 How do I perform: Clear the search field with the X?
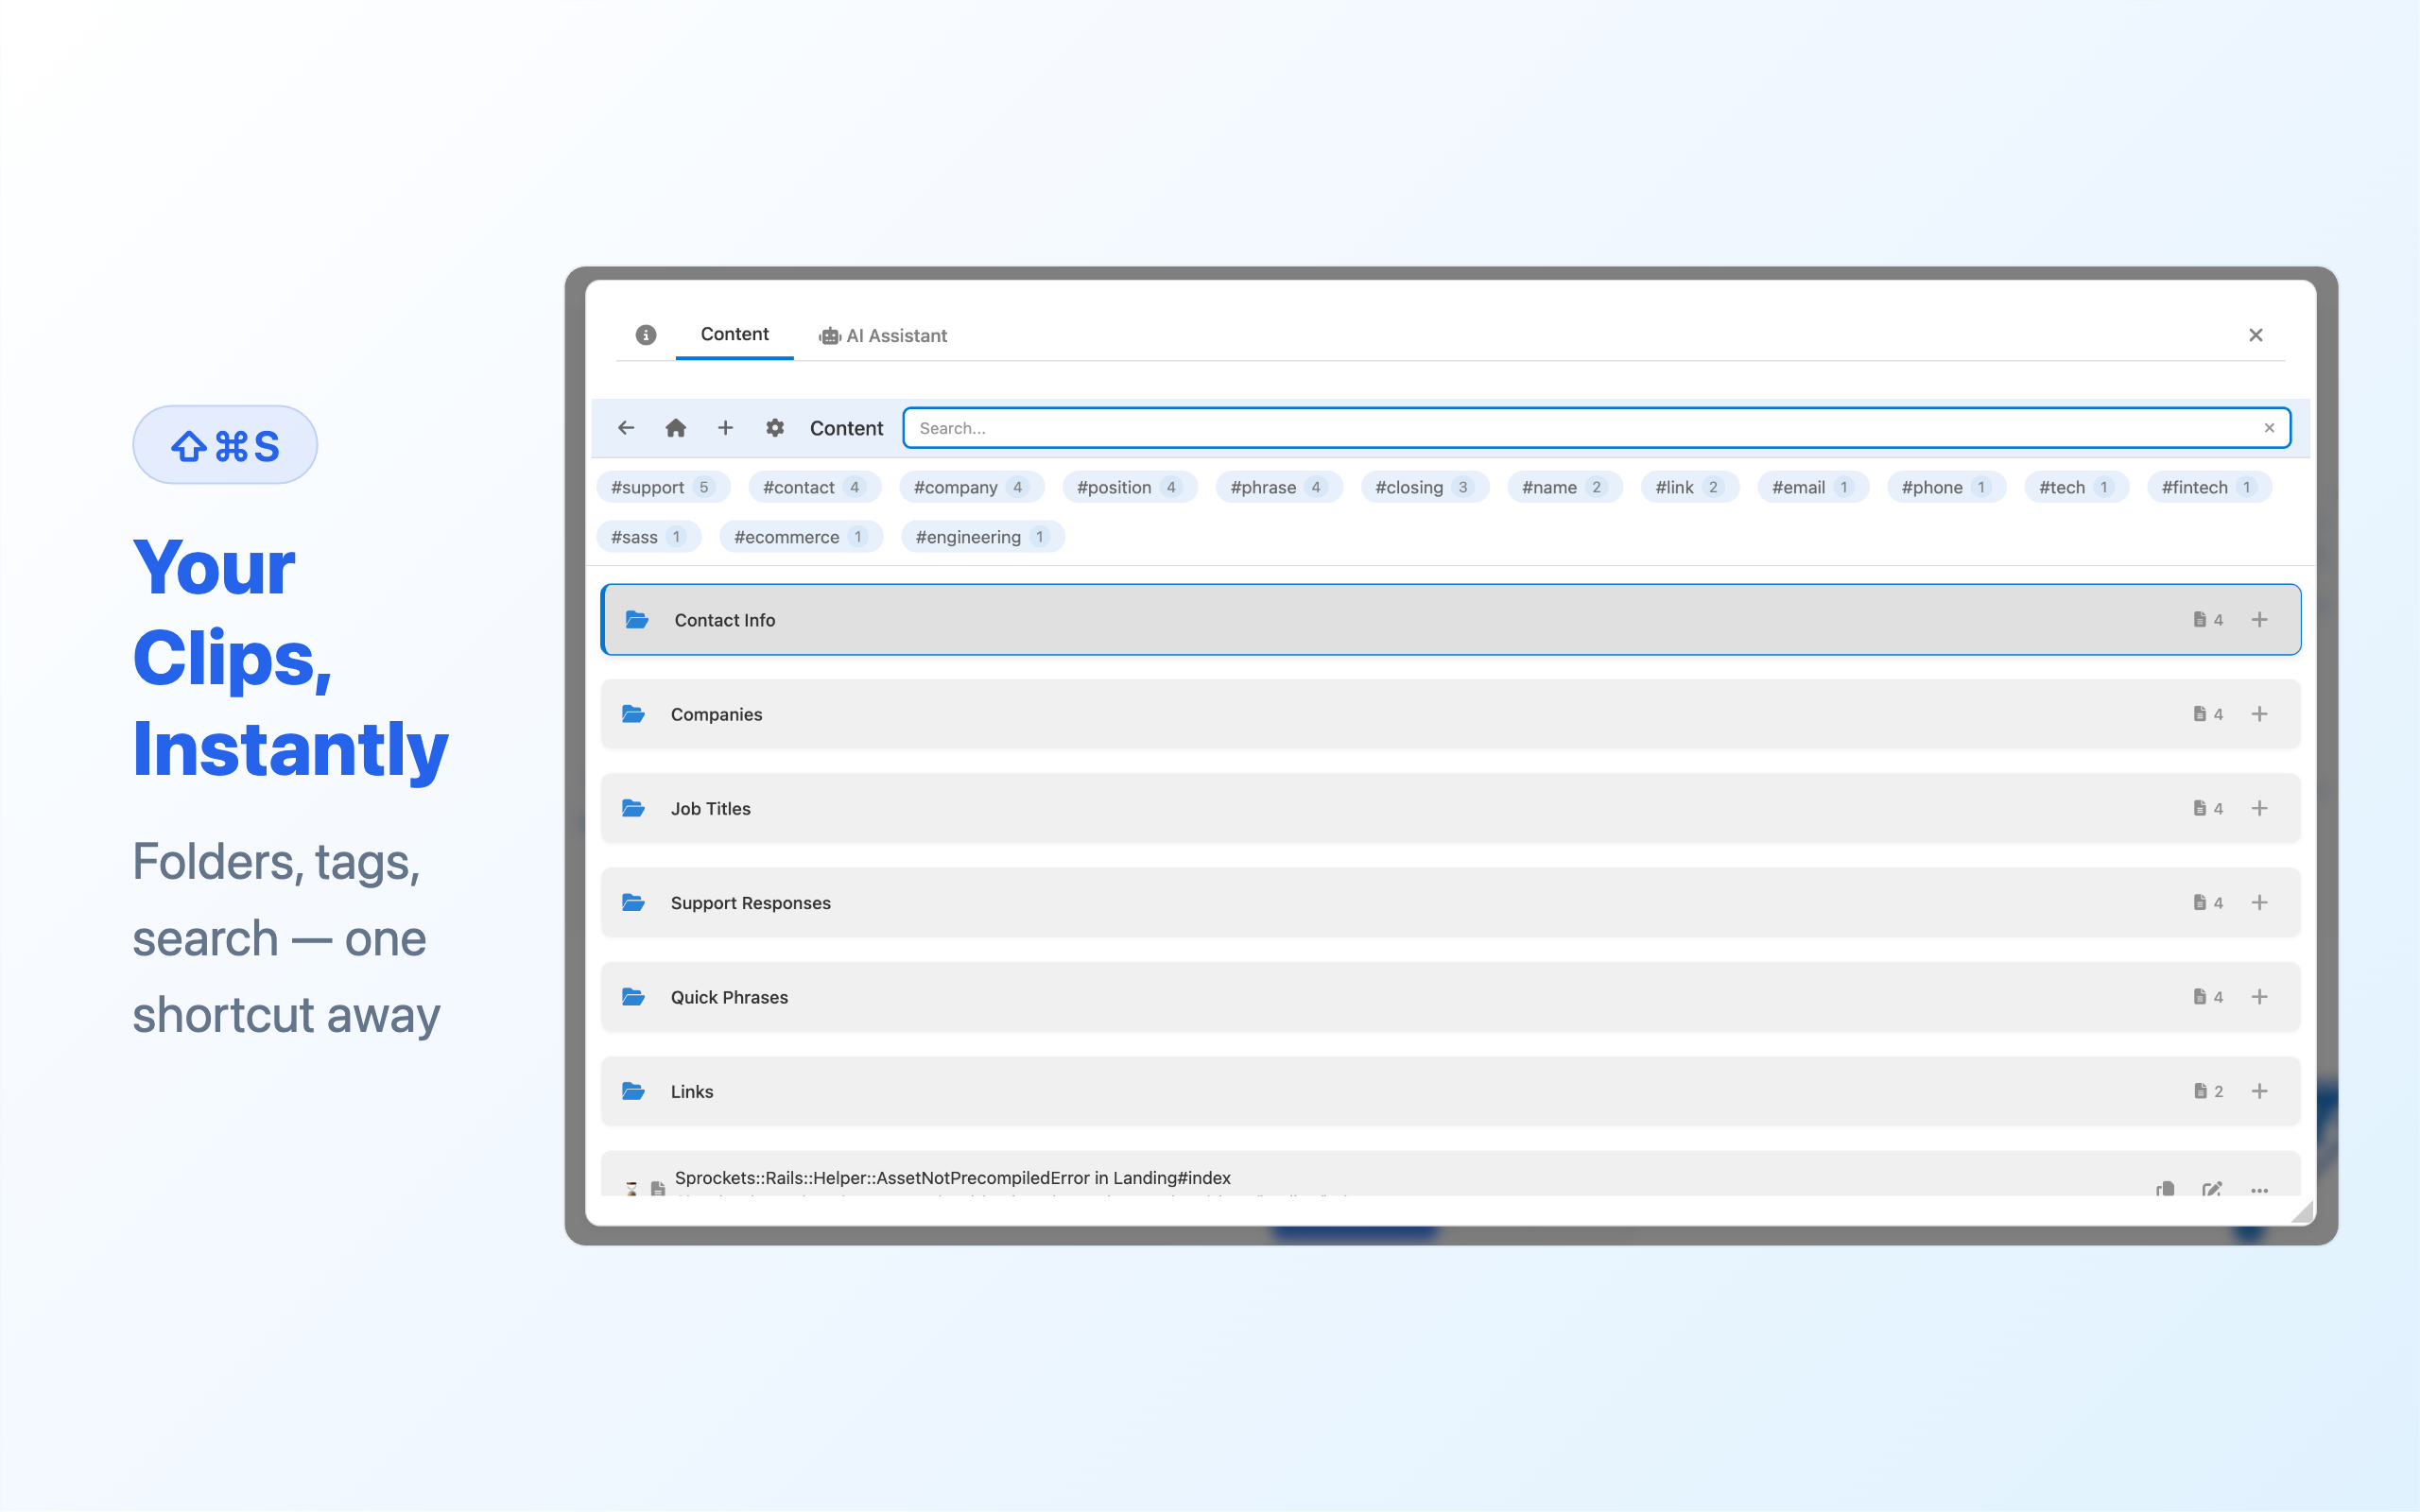(2269, 428)
